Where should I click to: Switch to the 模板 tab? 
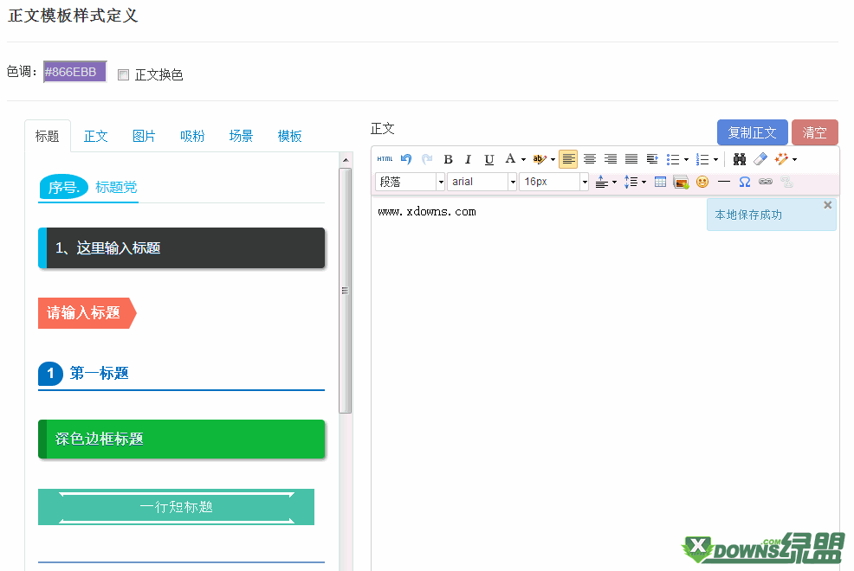[290, 136]
